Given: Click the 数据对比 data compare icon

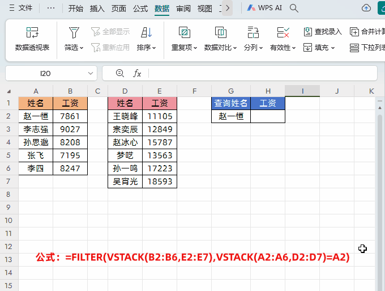Looking at the screenshot, I should [220, 32].
